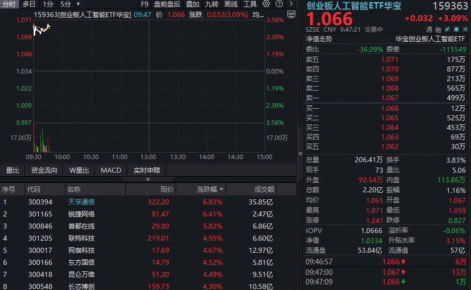Open the settings gear icon in the toolbar
Image resolution: width=471 pixels, height=290 pixels.
pyautogui.click(x=266, y=4)
